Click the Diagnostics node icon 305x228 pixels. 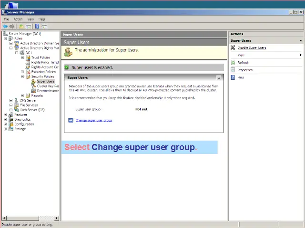click(11, 119)
